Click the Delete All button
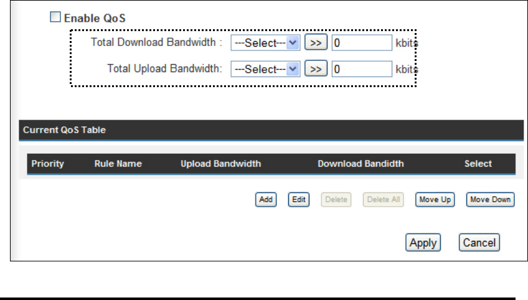 click(x=383, y=200)
